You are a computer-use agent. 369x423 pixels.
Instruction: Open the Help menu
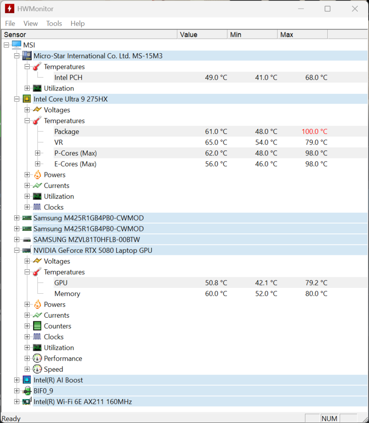point(78,24)
